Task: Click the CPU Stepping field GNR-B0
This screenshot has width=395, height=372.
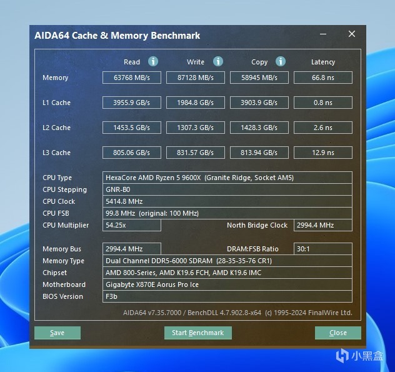Action: (x=227, y=189)
